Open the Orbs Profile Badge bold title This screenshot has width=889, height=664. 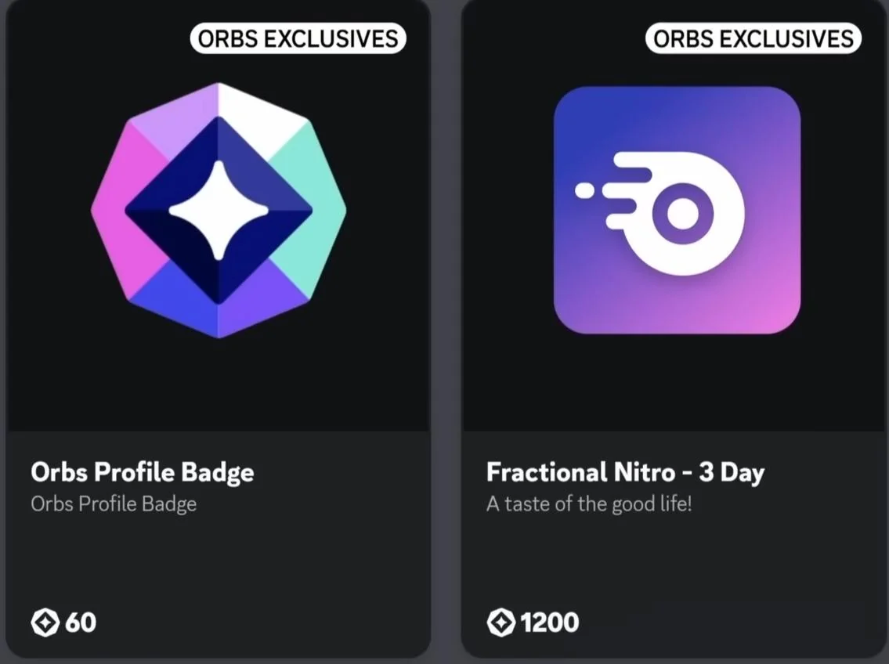click(143, 472)
